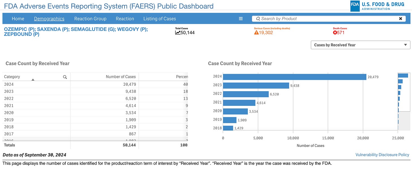Click the chart mini-map scrollbar
This screenshot has height=169, width=412.
[404, 101]
